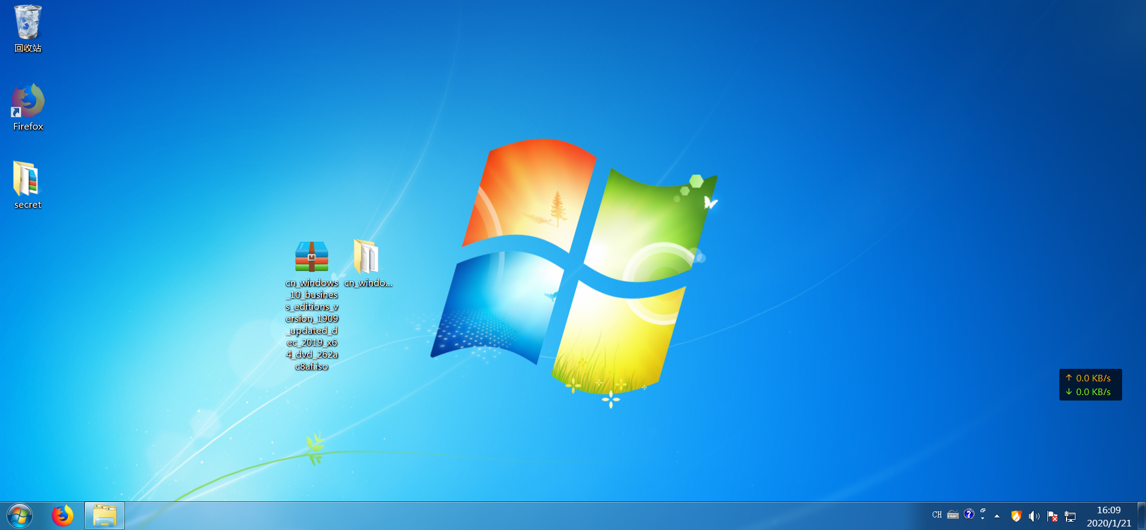Image resolution: width=1146 pixels, height=530 pixels.
Task: Select the cn_windows_10 .iso archive file
Action: click(x=312, y=306)
